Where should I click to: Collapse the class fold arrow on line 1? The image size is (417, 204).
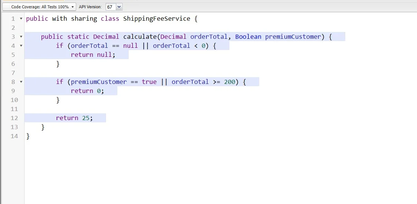coord(21,19)
